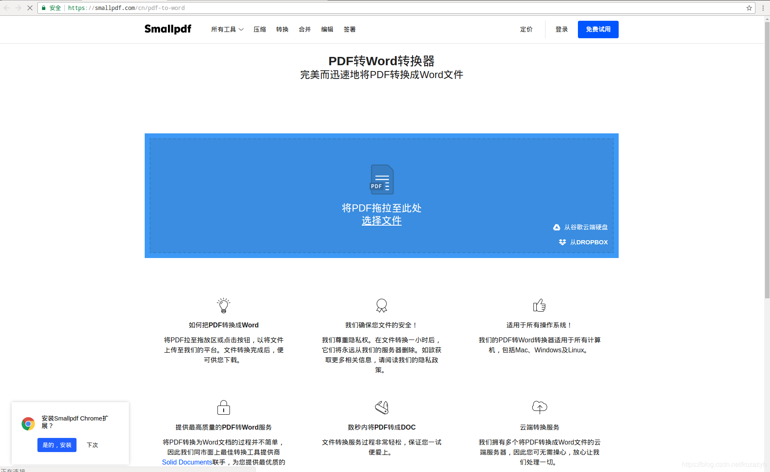The height and width of the screenshot is (472, 770).
Task: Stop page loading with the X button
Action: (30, 8)
